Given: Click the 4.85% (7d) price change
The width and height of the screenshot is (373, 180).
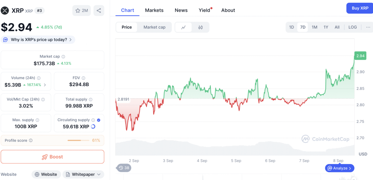Looking at the screenshot, I should click(x=49, y=27).
